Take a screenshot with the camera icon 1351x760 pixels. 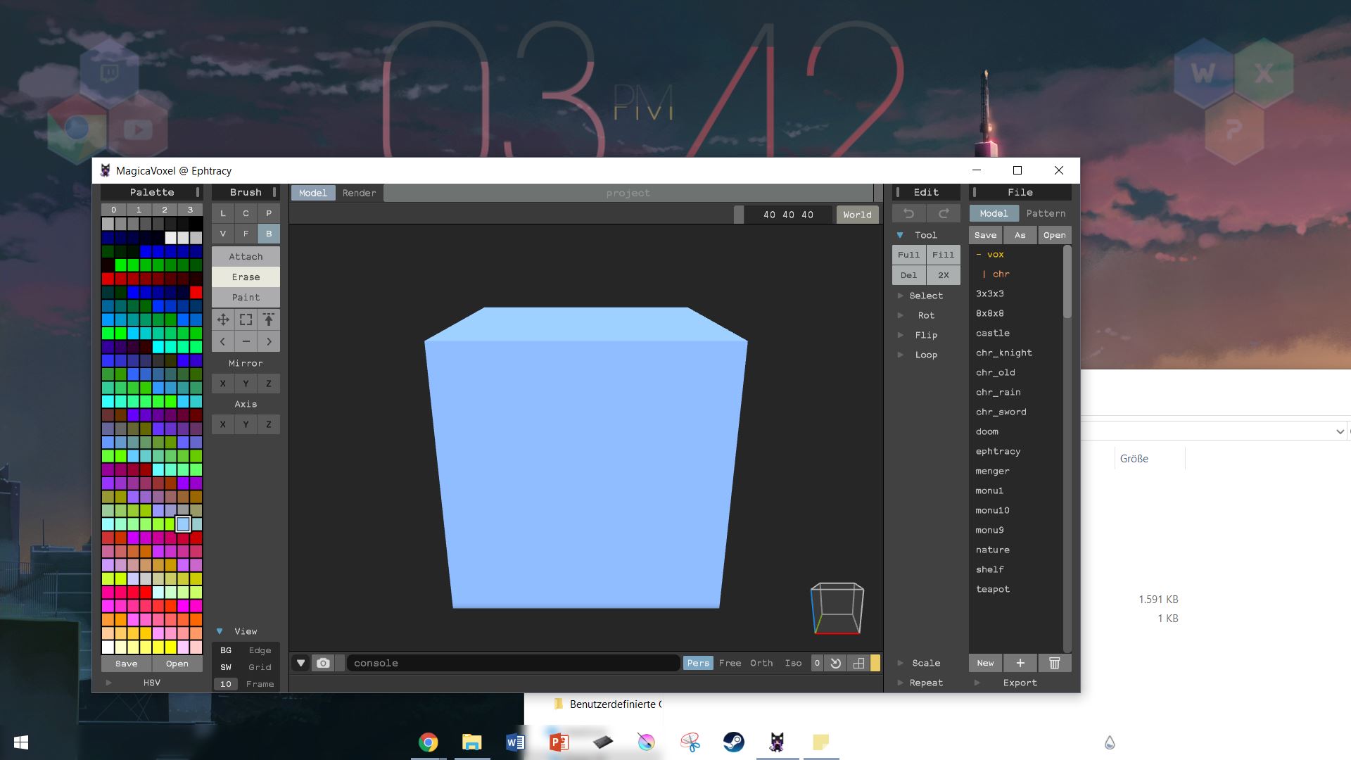[x=323, y=663]
